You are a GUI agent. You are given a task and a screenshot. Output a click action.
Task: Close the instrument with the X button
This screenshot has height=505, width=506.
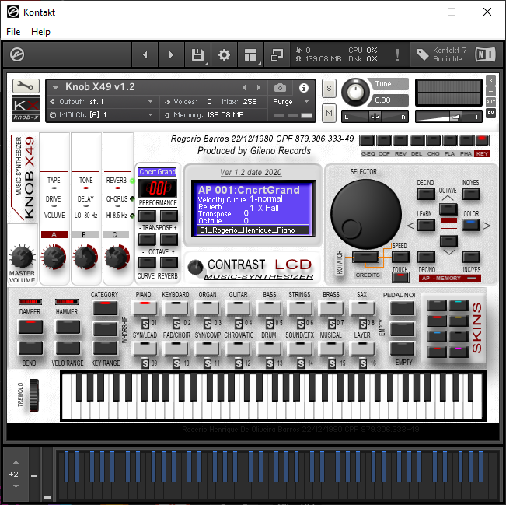[490, 80]
